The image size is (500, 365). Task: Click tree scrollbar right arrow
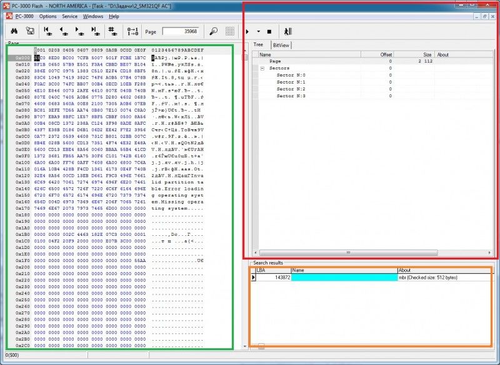click(489, 253)
